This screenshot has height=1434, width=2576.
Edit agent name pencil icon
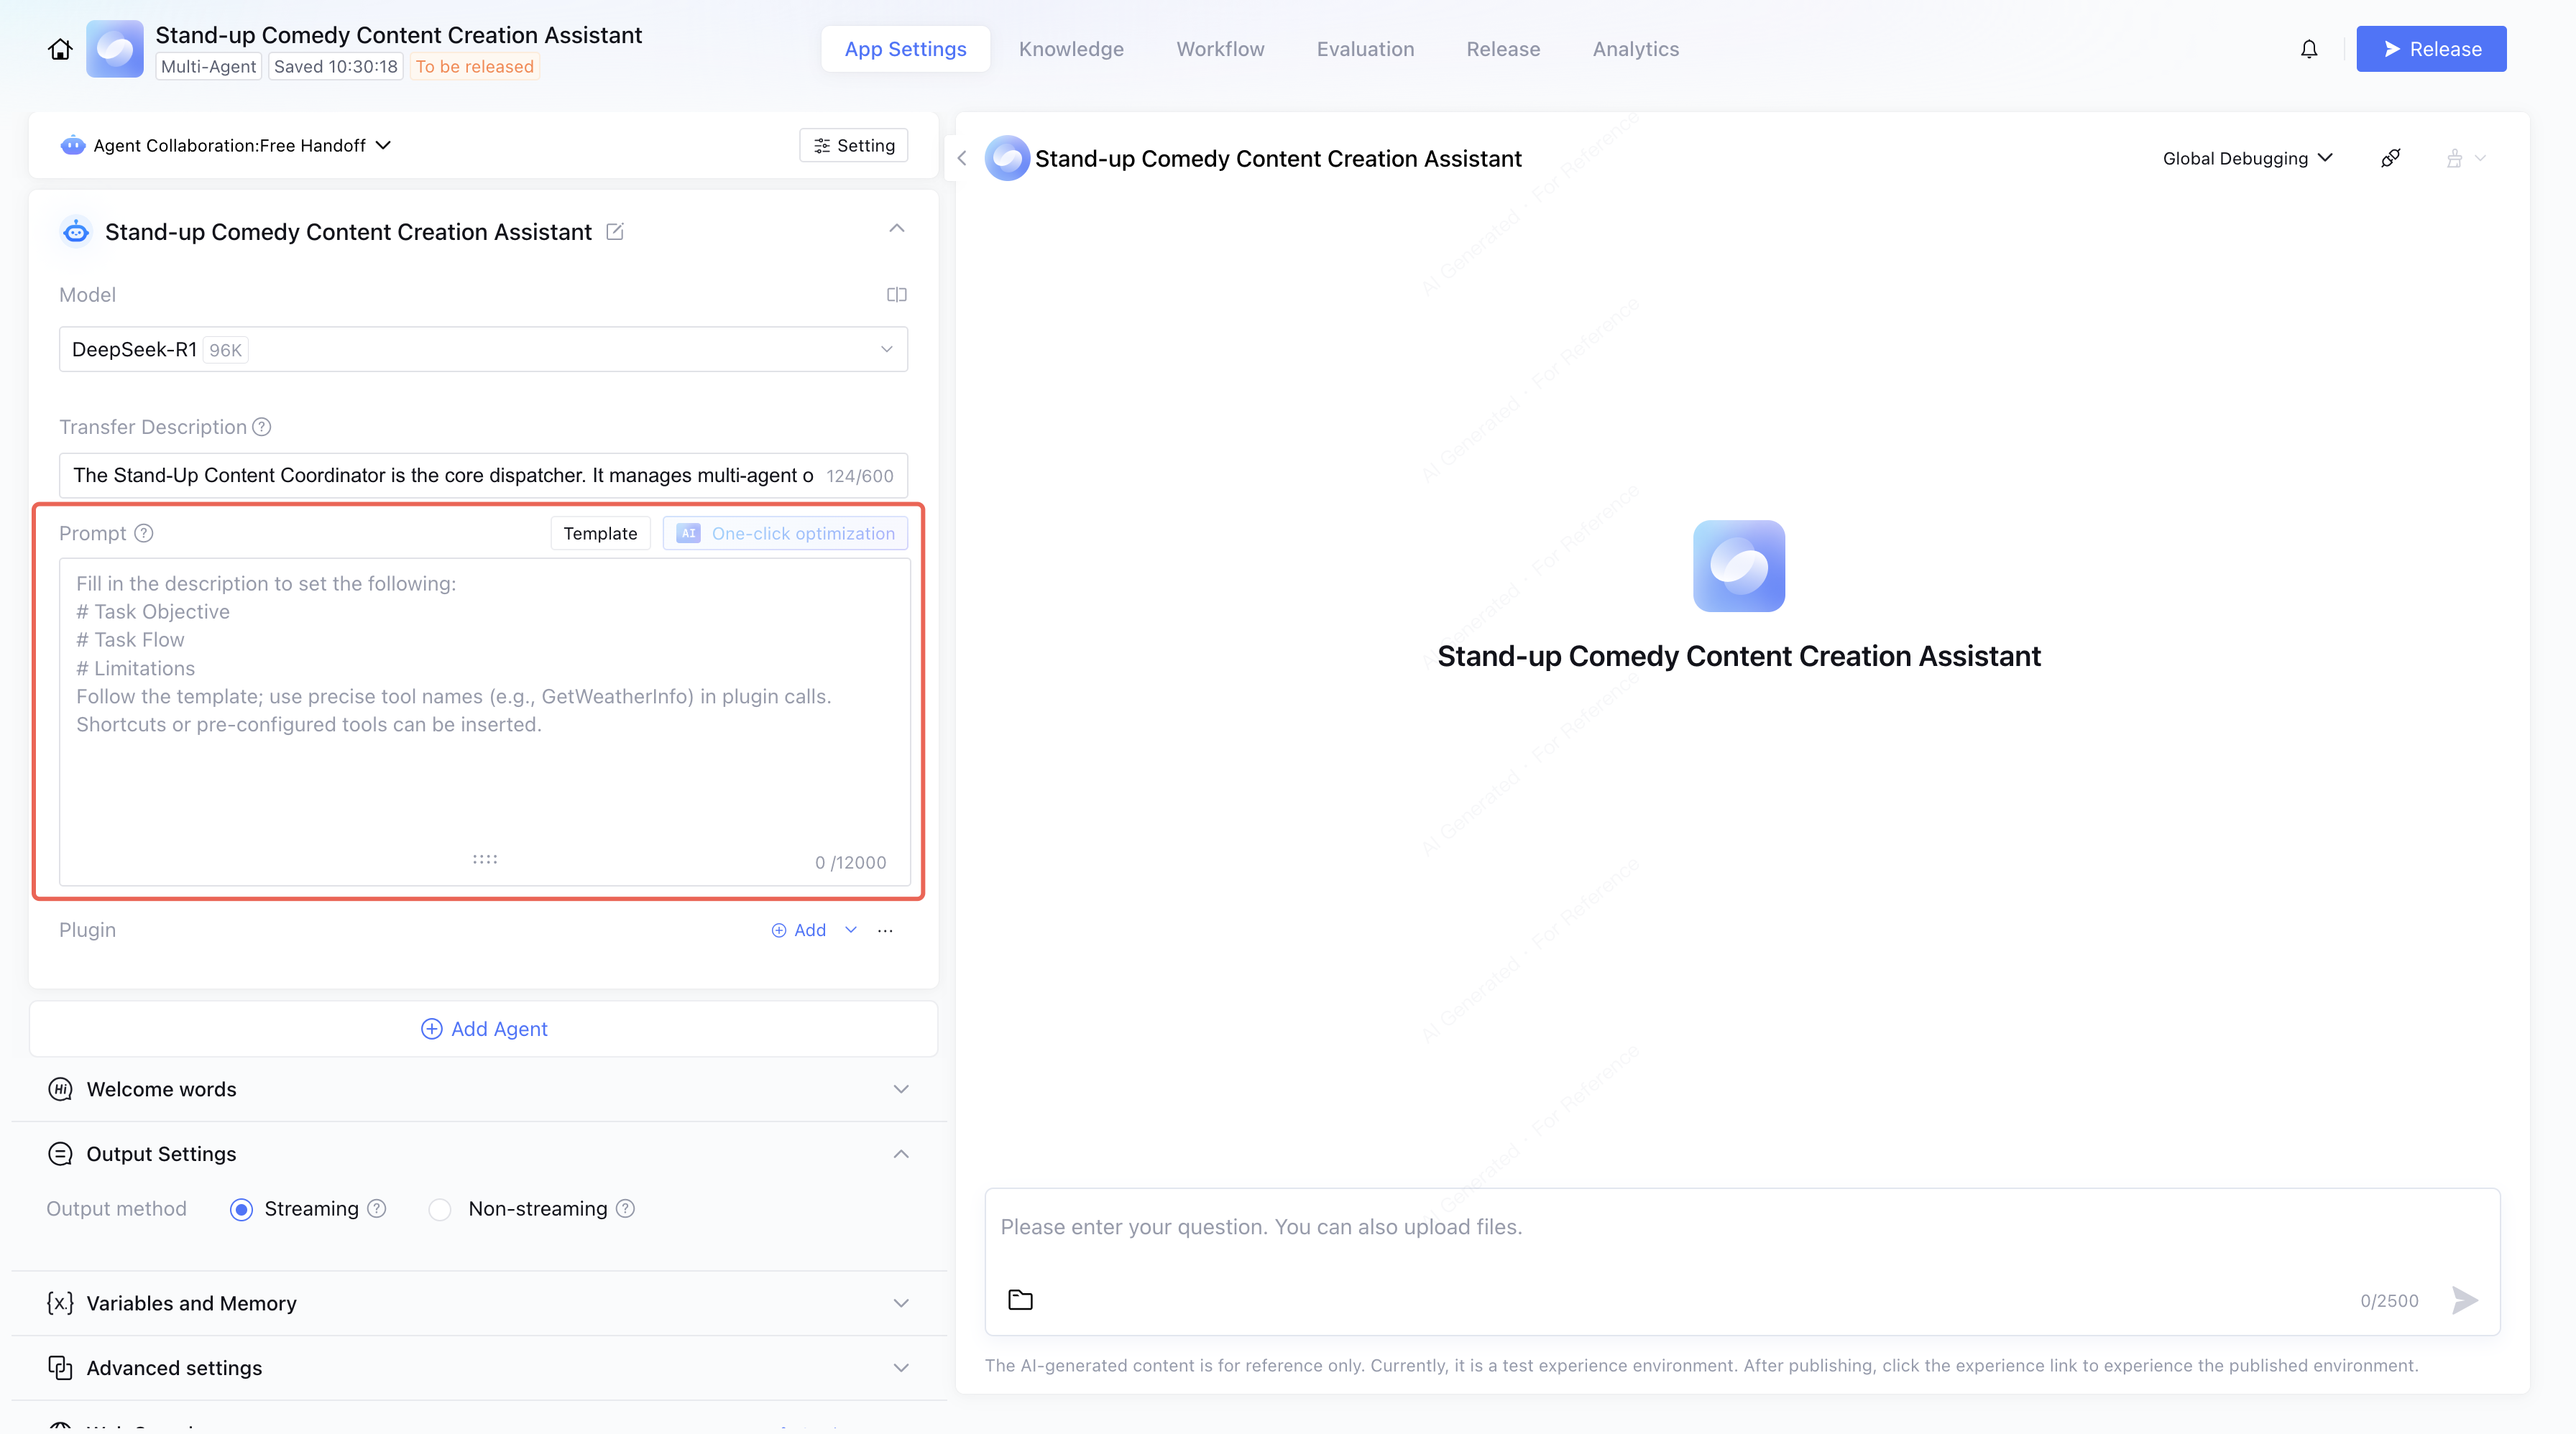coord(615,232)
